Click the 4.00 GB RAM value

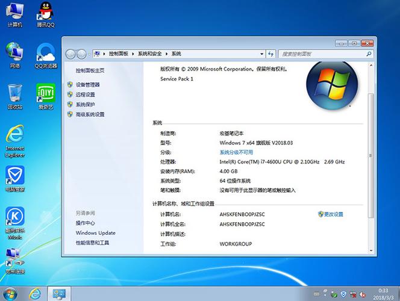point(228,172)
